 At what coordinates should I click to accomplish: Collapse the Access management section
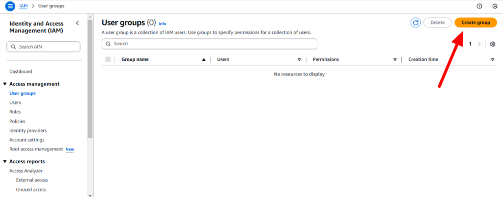coord(5,84)
